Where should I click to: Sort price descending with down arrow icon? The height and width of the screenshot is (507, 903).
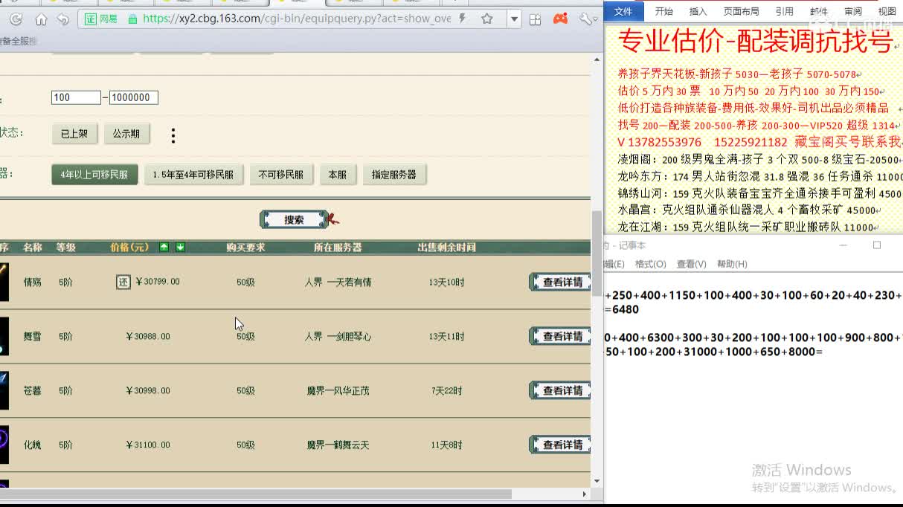tap(180, 247)
